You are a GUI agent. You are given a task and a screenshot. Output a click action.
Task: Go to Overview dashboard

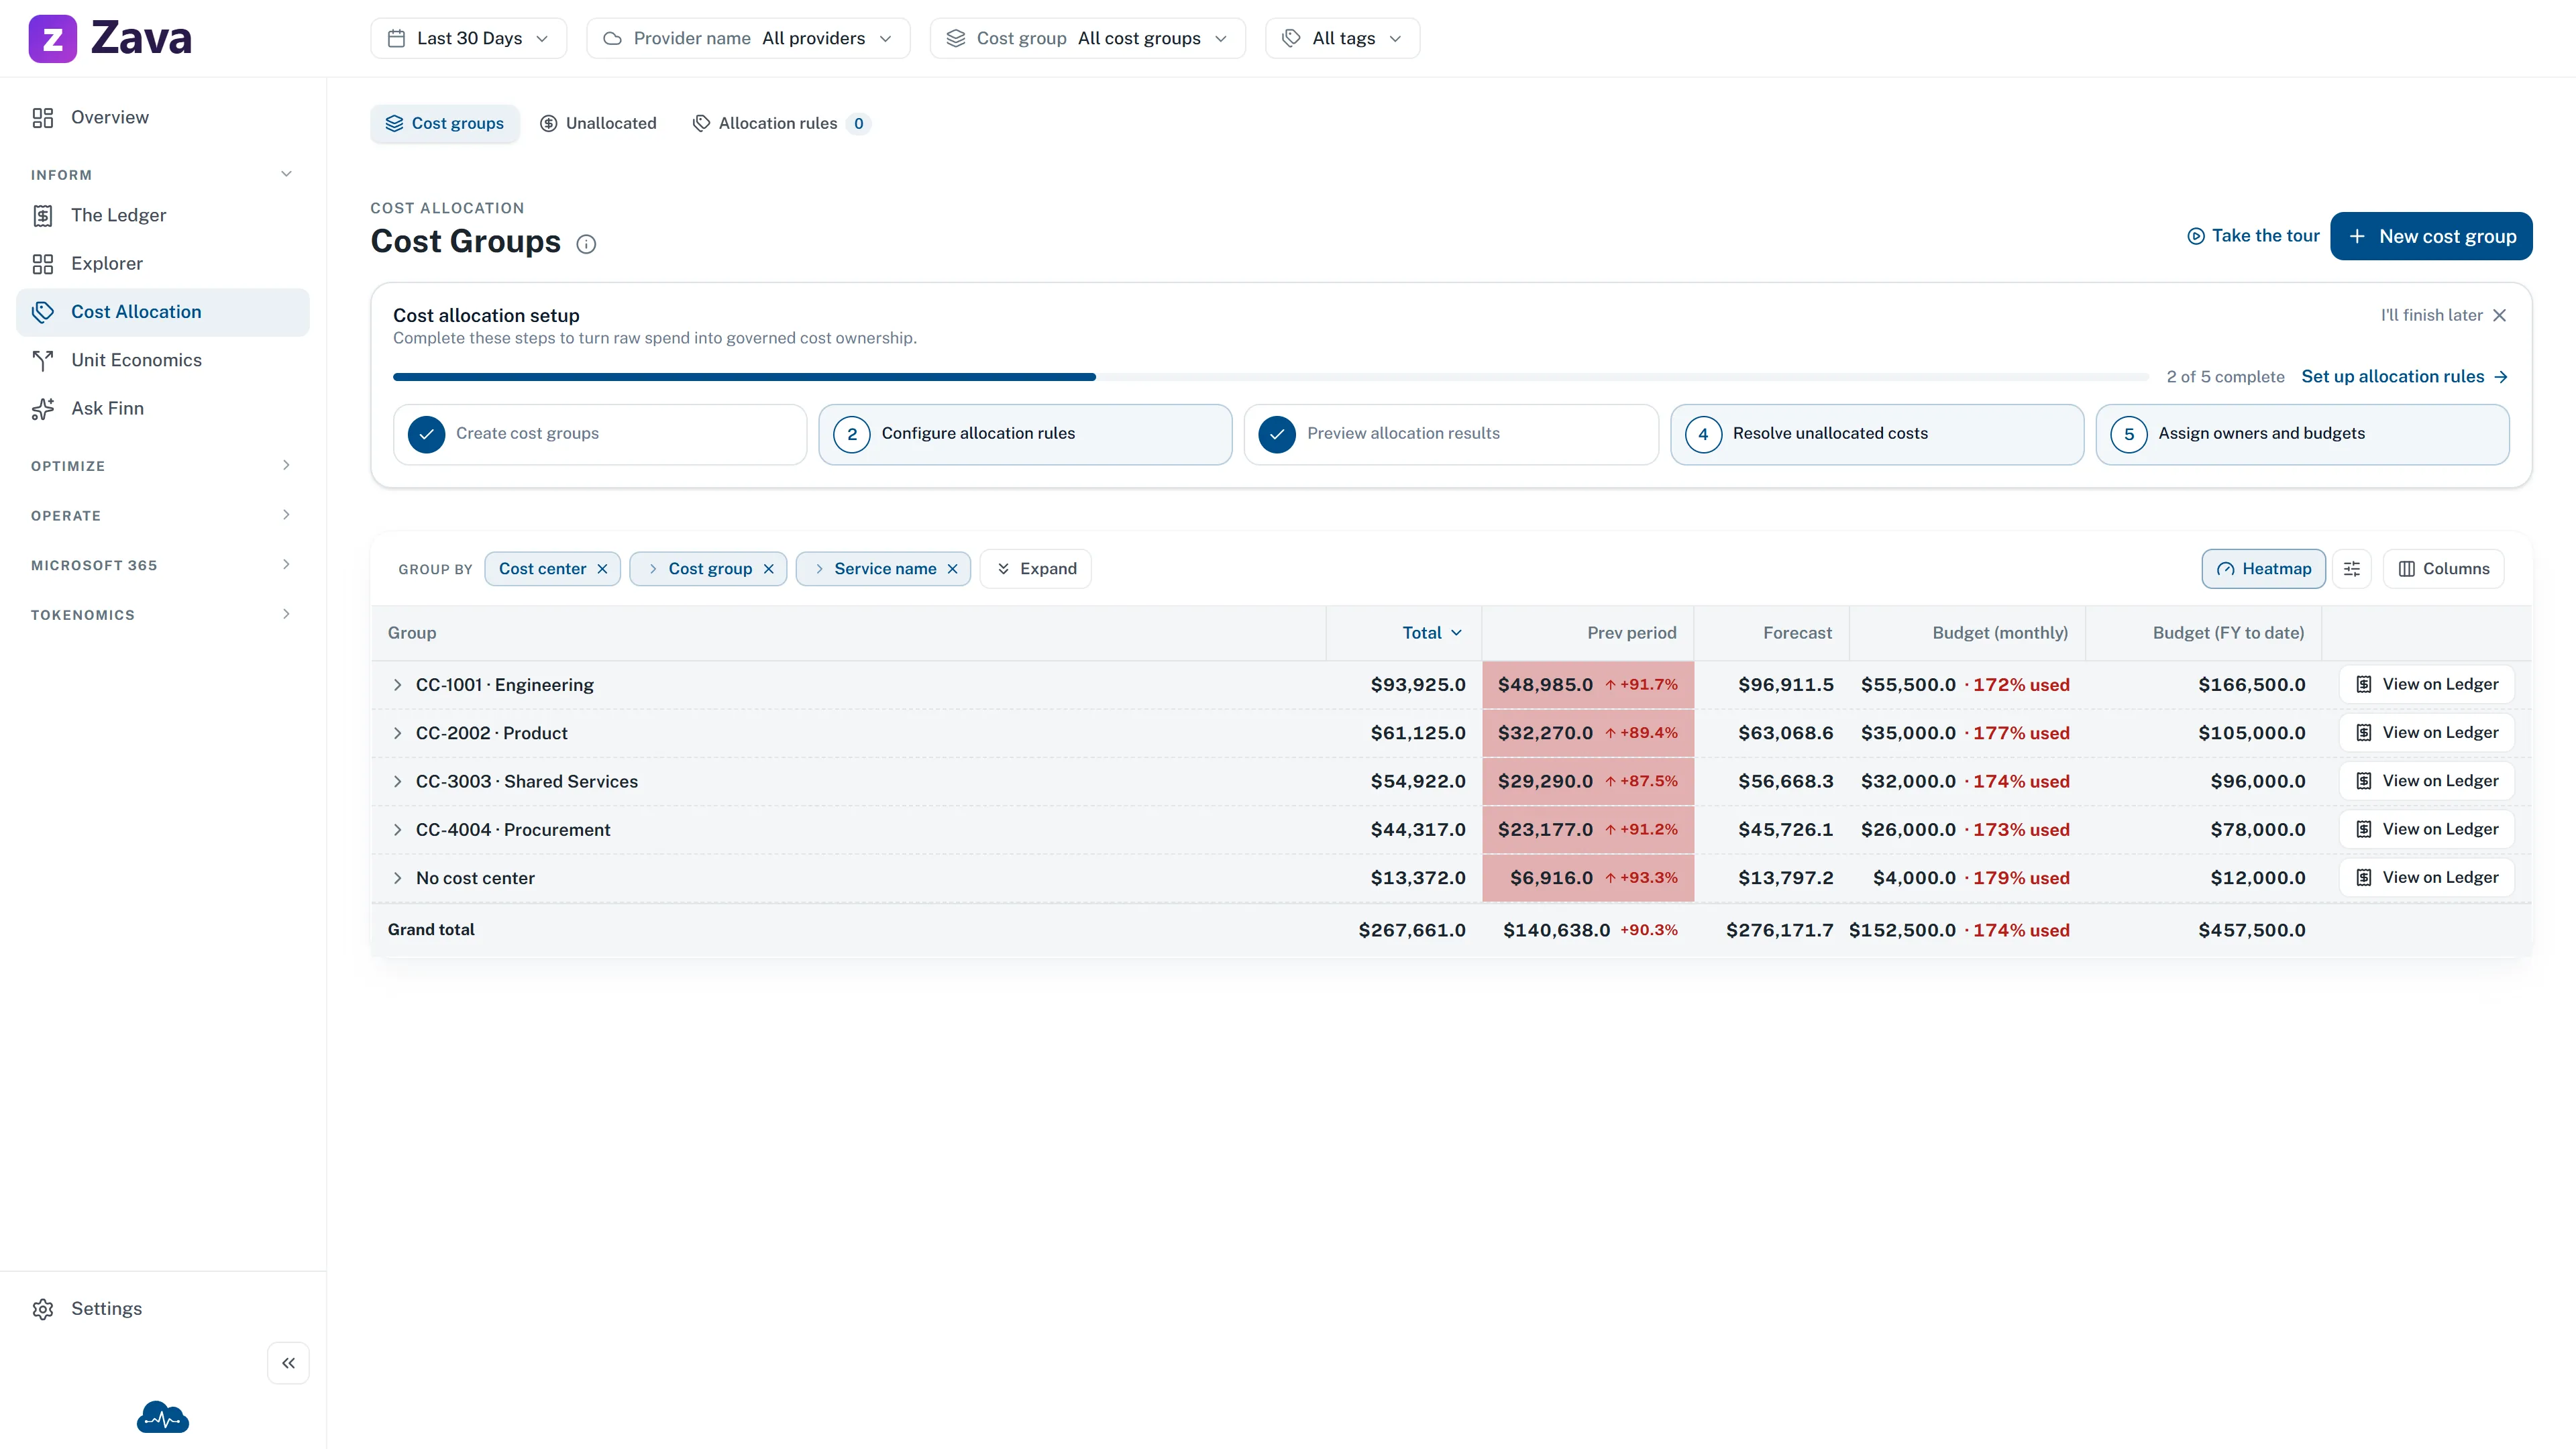click(163, 118)
